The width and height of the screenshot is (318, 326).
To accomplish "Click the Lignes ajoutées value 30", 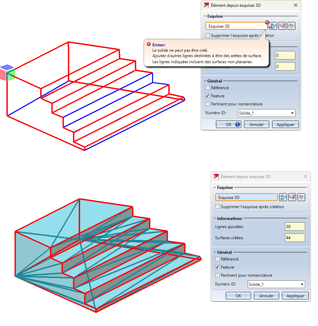I will 295,227.
